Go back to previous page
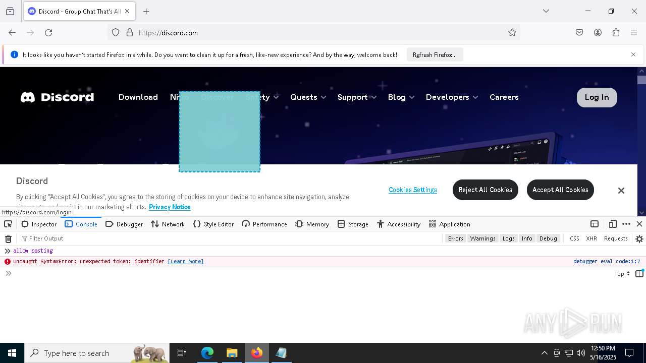This screenshot has height=363, width=646. [x=12, y=33]
